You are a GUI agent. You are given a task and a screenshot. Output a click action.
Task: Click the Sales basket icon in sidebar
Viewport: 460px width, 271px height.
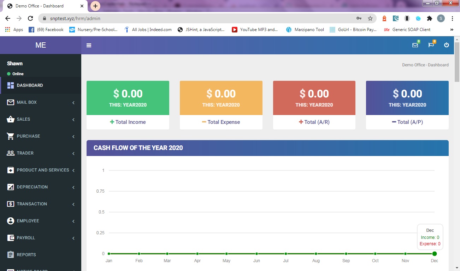(11, 119)
